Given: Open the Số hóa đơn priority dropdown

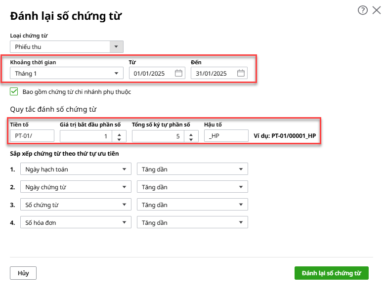Looking at the screenshot, I should pos(75,223).
